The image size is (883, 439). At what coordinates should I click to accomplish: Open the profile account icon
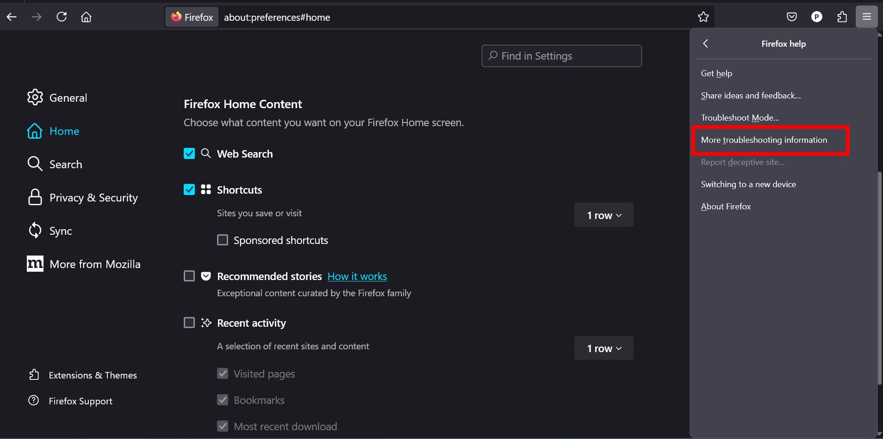(817, 17)
